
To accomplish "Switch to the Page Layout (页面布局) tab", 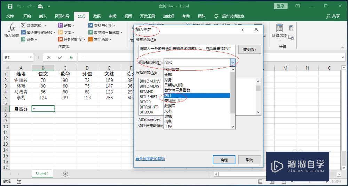I will point(62,16).
